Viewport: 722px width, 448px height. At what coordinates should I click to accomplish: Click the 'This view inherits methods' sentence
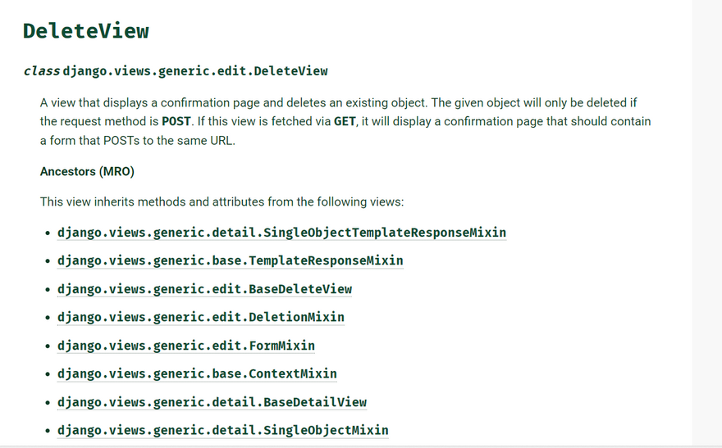coord(222,201)
